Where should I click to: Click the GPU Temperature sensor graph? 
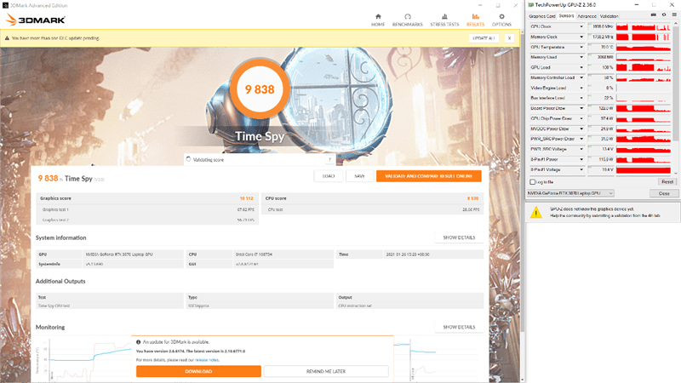[x=644, y=47]
